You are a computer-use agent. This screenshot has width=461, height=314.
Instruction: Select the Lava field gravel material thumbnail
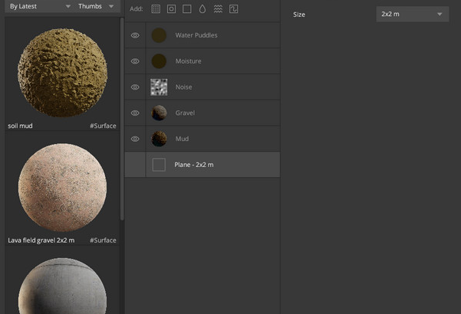[x=62, y=187]
